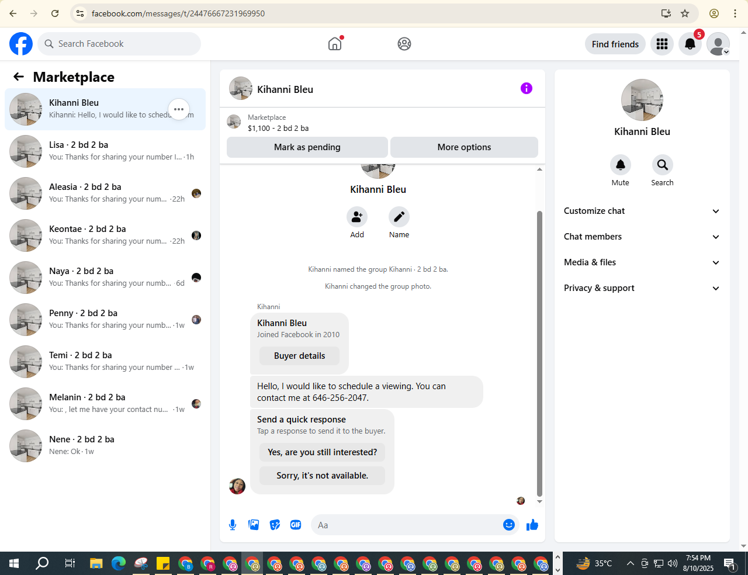The height and width of the screenshot is (575, 748).
Task: Open the Menu grid icon
Action: tap(662, 44)
